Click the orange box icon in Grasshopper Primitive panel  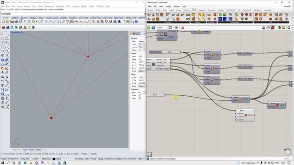click(x=215, y=15)
